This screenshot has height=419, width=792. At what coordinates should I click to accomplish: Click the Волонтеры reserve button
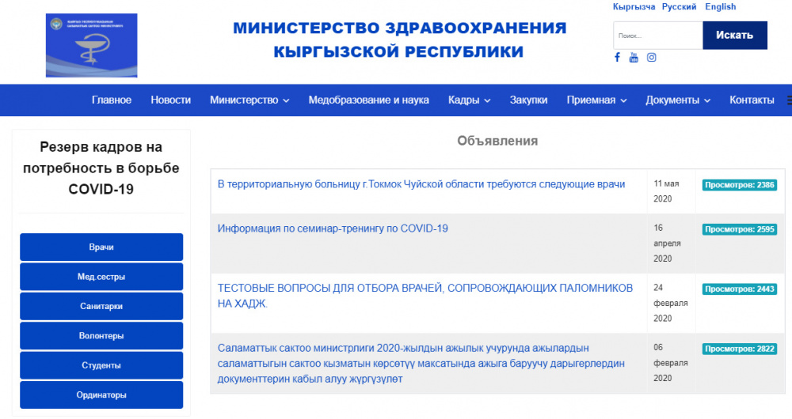click(x=101, y=336)
